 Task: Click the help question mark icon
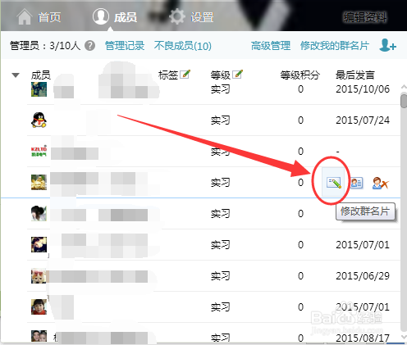pos(89,46)
